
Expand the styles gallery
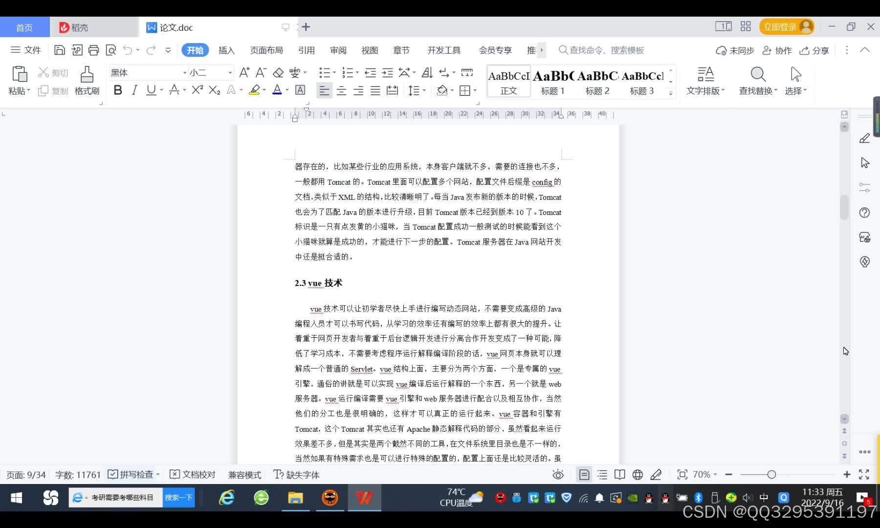(671, 92)
